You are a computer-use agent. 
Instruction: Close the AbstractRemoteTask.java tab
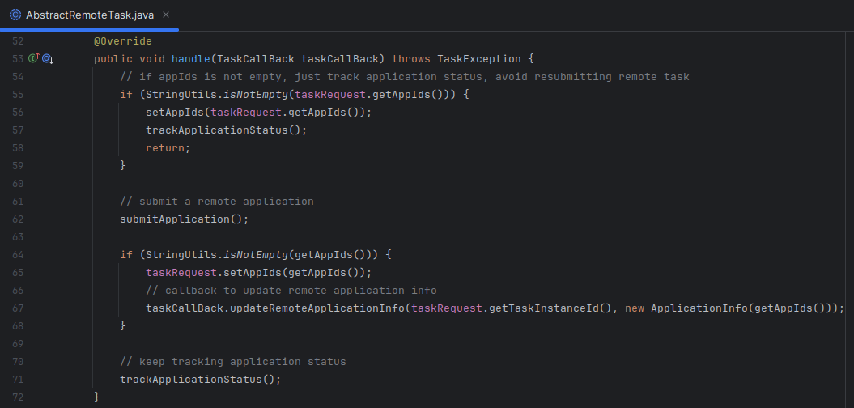coord(166,15)
